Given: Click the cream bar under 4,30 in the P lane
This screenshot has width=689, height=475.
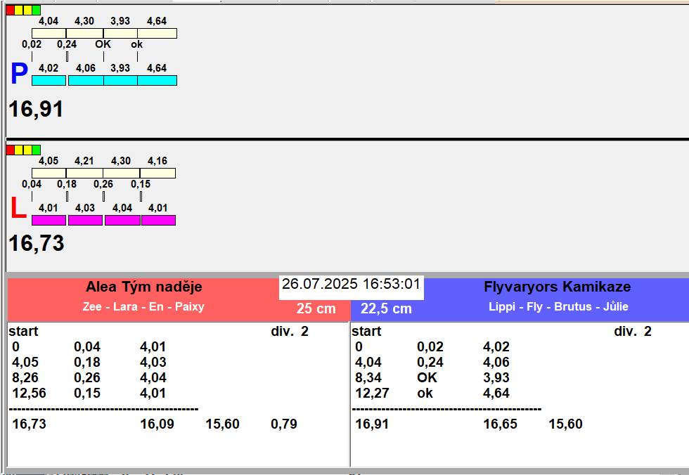Looking at the screenshot, I should click(84, 33).
